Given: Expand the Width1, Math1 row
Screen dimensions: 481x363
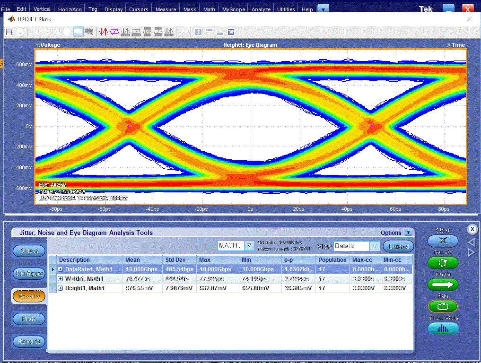Looking at the screenshot, I should (x=61, y=279).
